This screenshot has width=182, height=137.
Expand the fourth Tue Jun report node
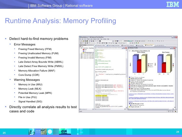(80, 58)
